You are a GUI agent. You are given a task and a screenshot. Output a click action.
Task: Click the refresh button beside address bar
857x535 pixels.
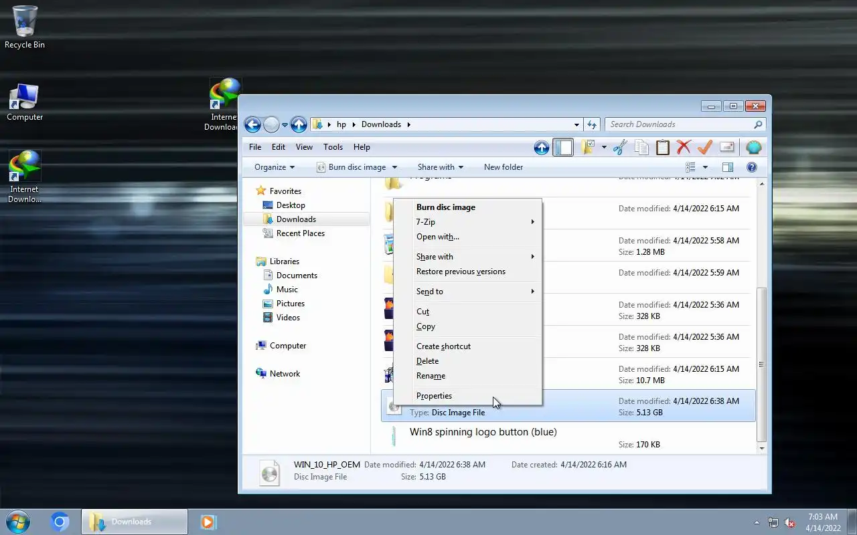coord(592,124)
